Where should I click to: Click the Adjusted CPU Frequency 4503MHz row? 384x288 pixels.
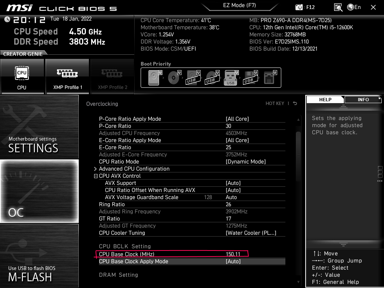click(192, 133)
